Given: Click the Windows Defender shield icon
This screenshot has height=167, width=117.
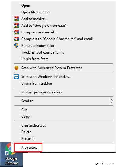Looking at the screenshot, I should point(16,77).
